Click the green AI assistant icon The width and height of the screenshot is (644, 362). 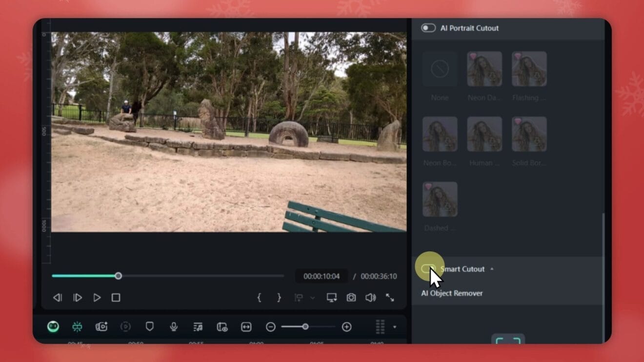(53, 326)
